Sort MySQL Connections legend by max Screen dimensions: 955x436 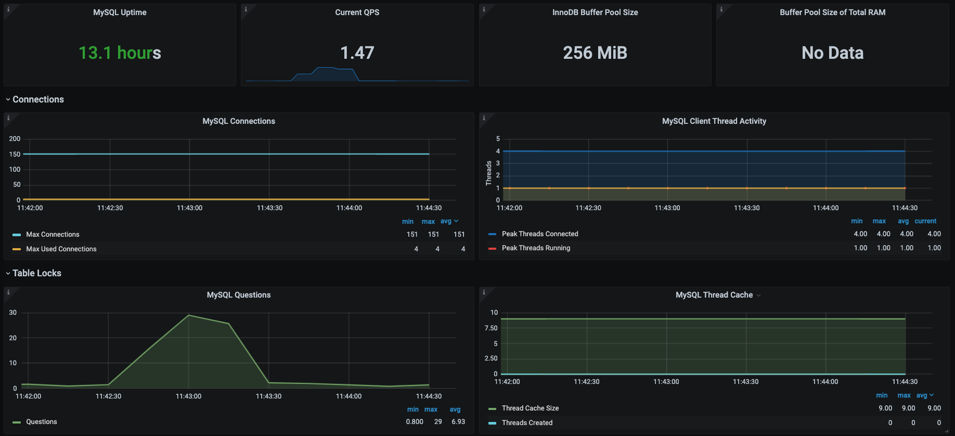pos(428,221)
